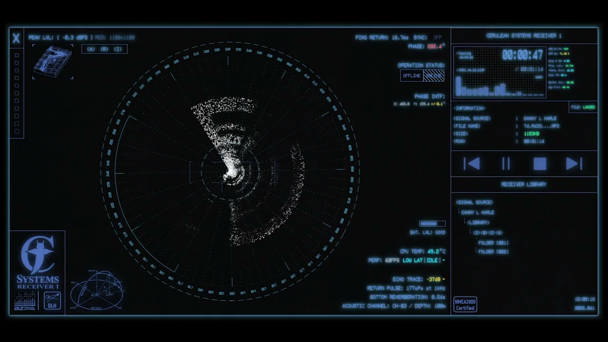The width and height of the screenshot is (608, 342).
Task: Click the RECEIVER LIBRARY header
Action: coord(524,184)
